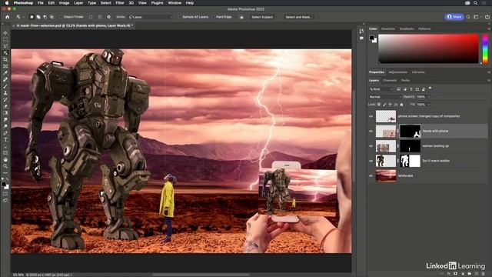The height and width of the screenshot is (277, 492).
Task: Select the Object Selection tool
Action: click(5, 53)
